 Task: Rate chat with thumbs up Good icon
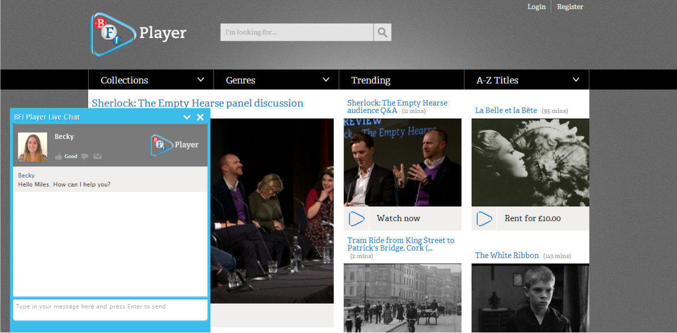point(59,157)
